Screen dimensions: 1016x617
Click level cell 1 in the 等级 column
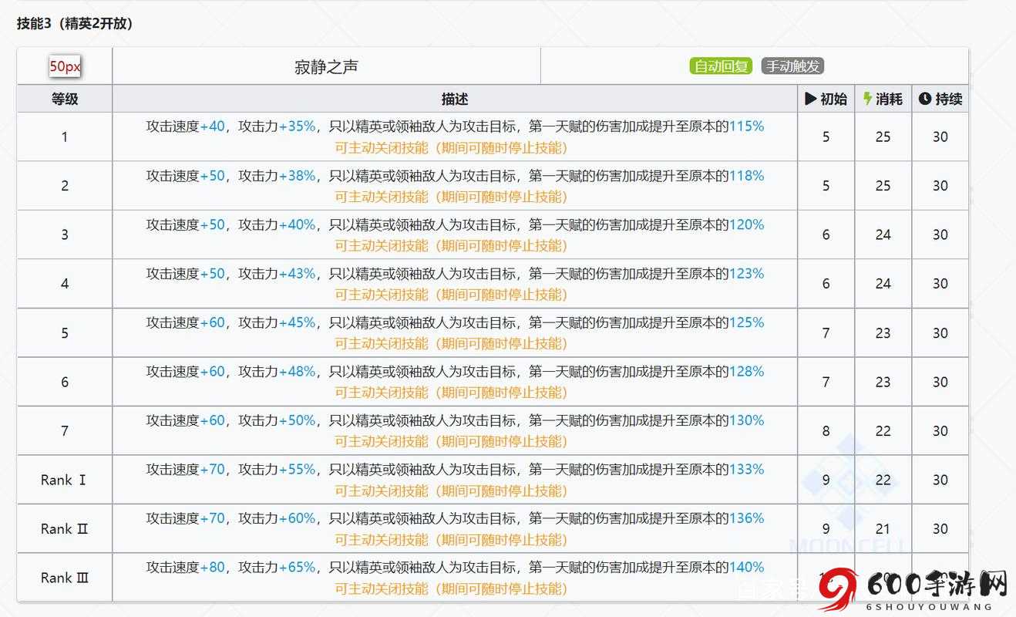point(65,137)
